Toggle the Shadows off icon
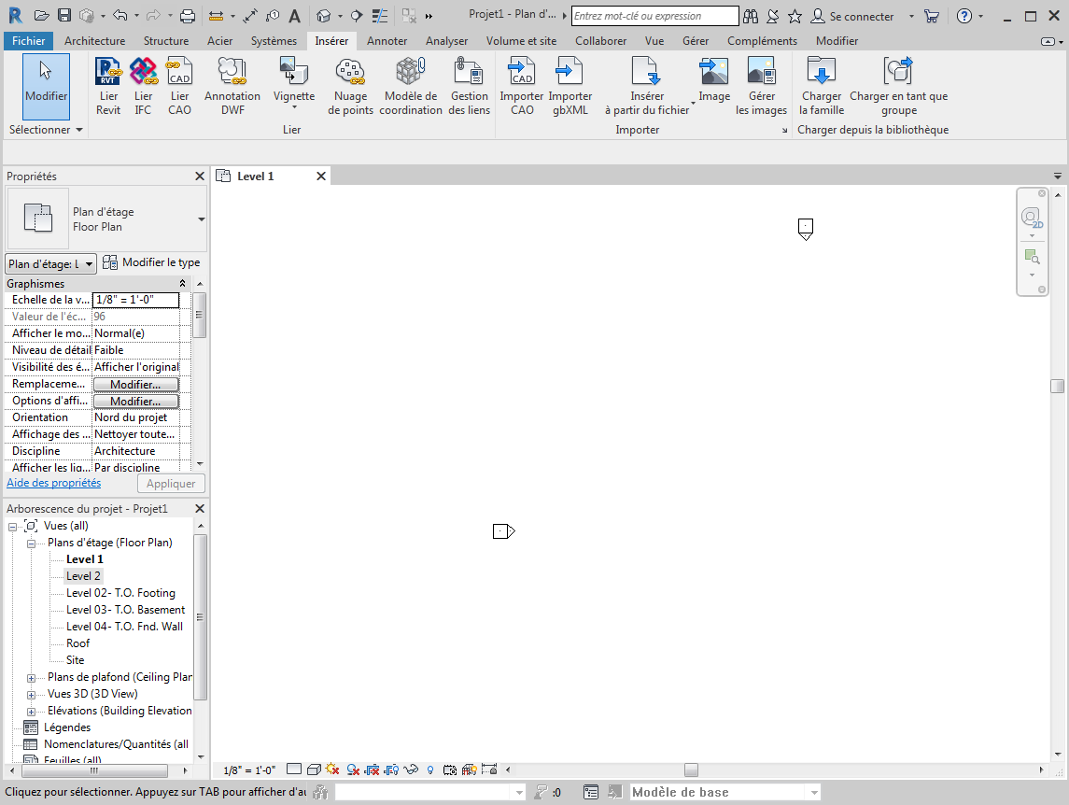This screenshot has height=805, width=1069. 353,770
